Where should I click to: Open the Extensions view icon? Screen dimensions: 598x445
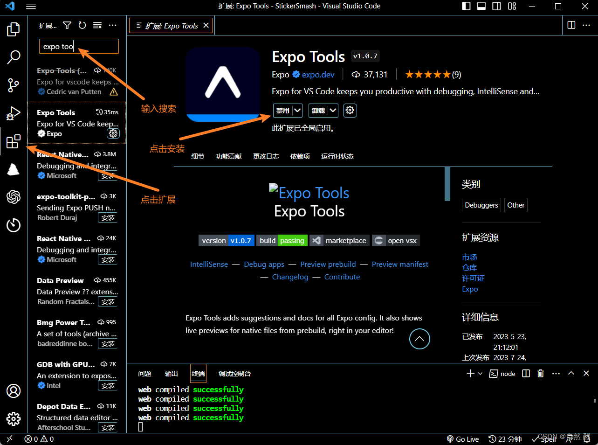[x=14, y=141]
